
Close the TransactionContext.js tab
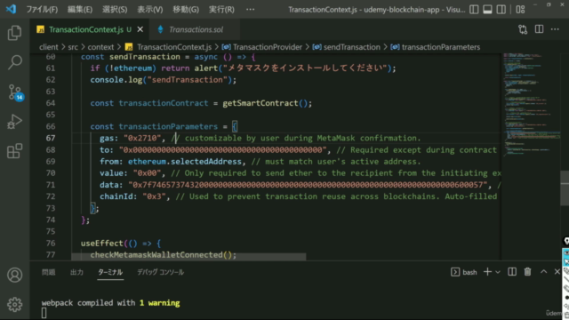coord(140,29)
